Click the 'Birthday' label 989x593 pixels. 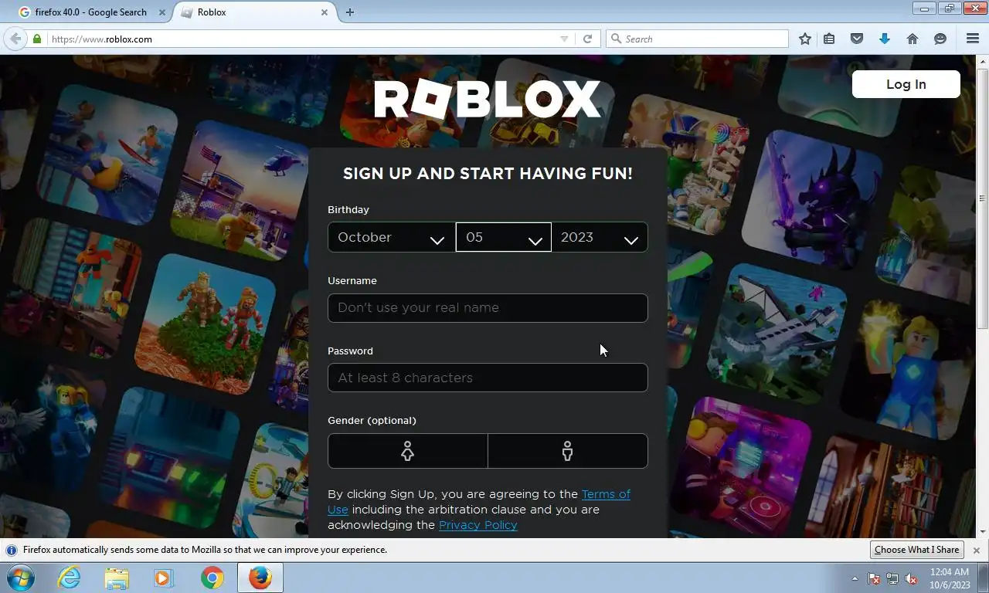click(348, 210)
